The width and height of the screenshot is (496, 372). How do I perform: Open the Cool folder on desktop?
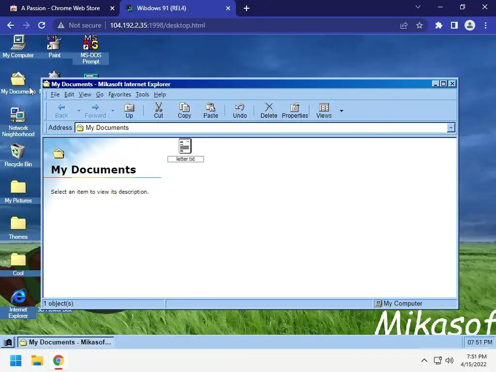[x=18, y=264]
